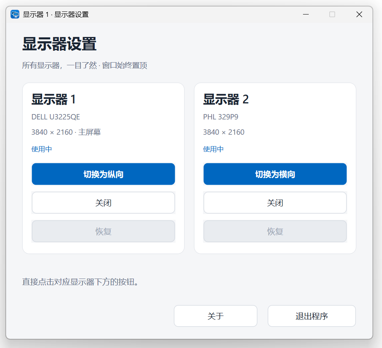Turn off 显示器 1 using its 关闭 button
382x348 pixels.
[103, 203]
